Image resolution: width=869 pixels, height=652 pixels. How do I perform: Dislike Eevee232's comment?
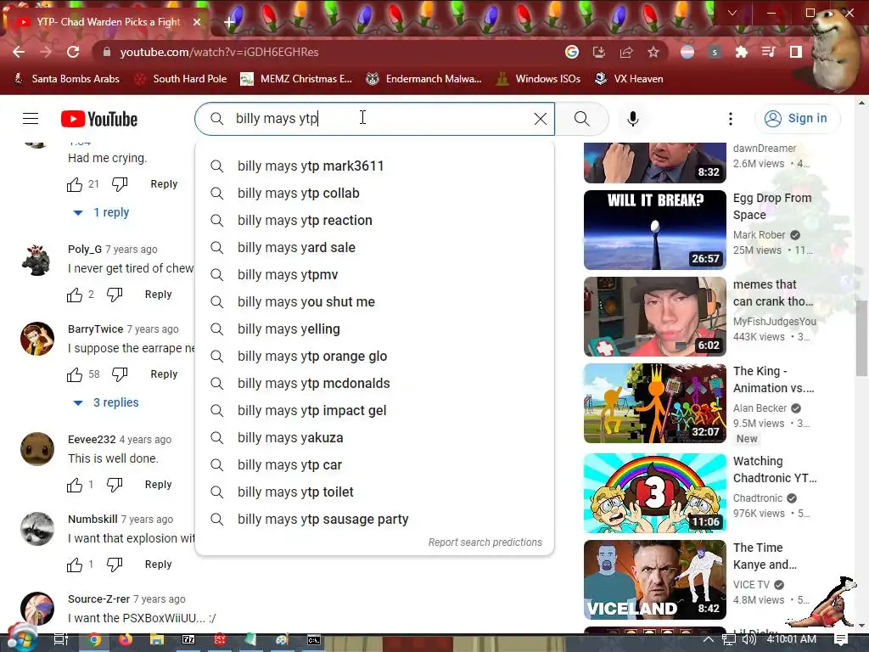pos(115,485)
